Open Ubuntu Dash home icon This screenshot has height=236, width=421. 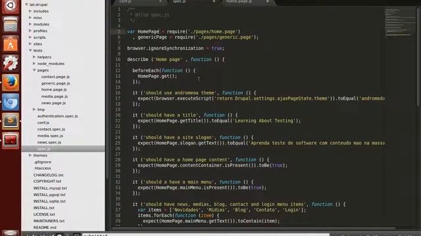(11, 5)
